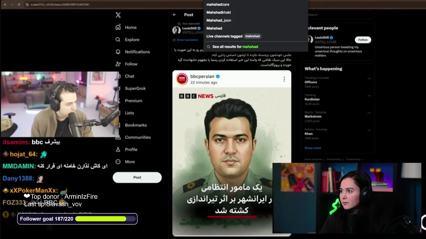Open Notifications using the bell icon
426x239 pixels.
[x=118, y=52]
